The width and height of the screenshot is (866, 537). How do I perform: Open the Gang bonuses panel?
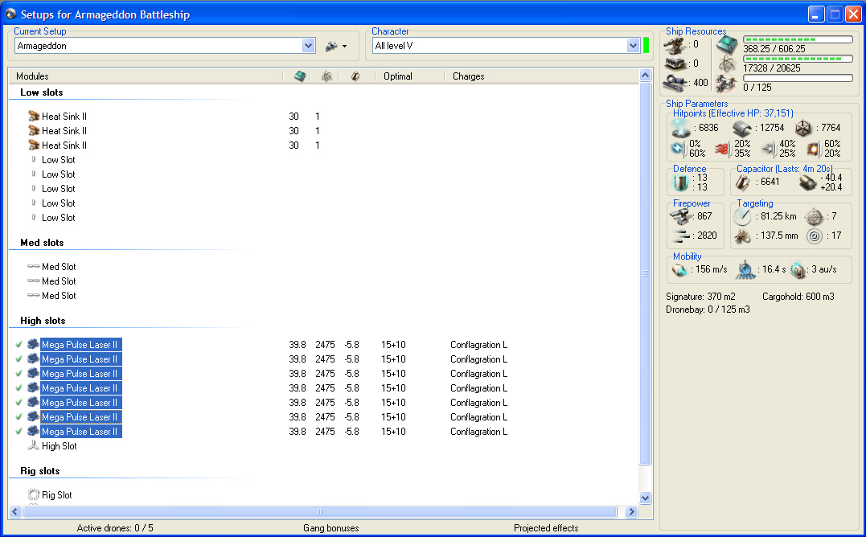point(330,528)
